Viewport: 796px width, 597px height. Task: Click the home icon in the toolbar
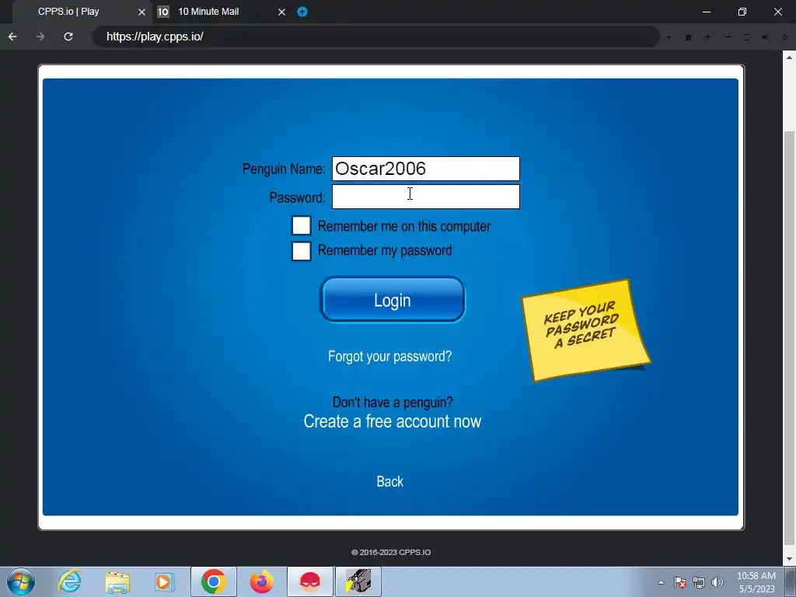(x=689, y=37)
